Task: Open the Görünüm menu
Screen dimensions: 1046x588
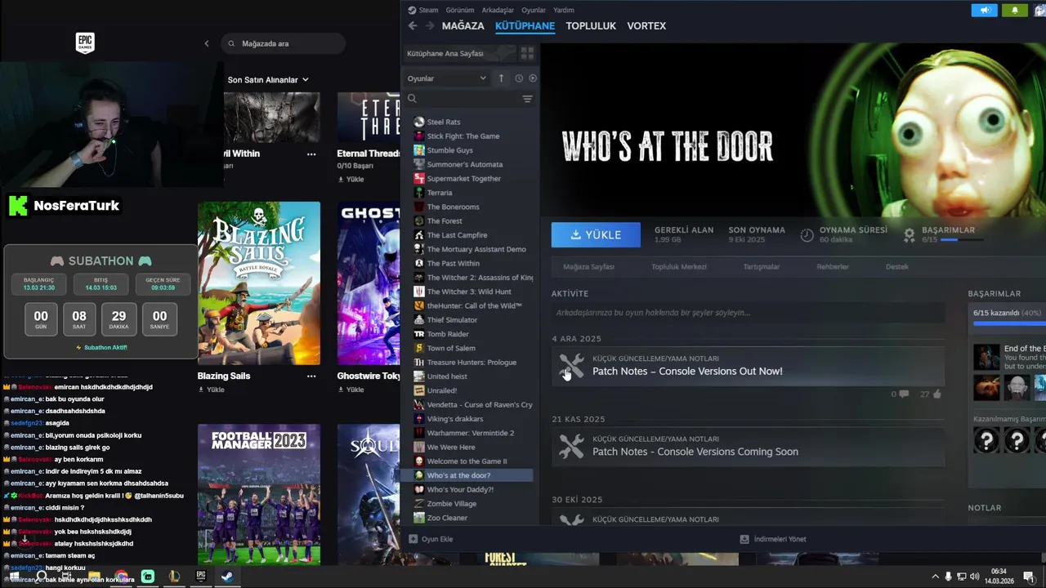Action: click(x=461, y=10)
